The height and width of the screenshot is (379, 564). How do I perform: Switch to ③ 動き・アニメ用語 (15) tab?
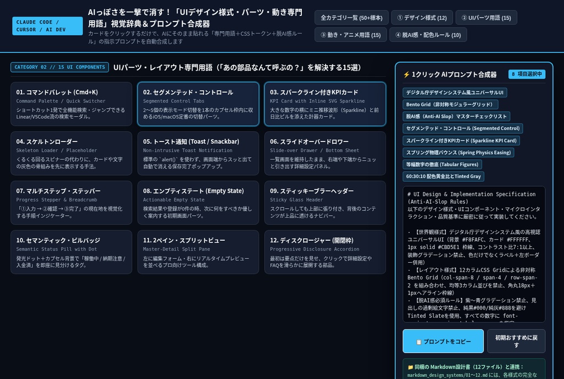tap(351, 35)
